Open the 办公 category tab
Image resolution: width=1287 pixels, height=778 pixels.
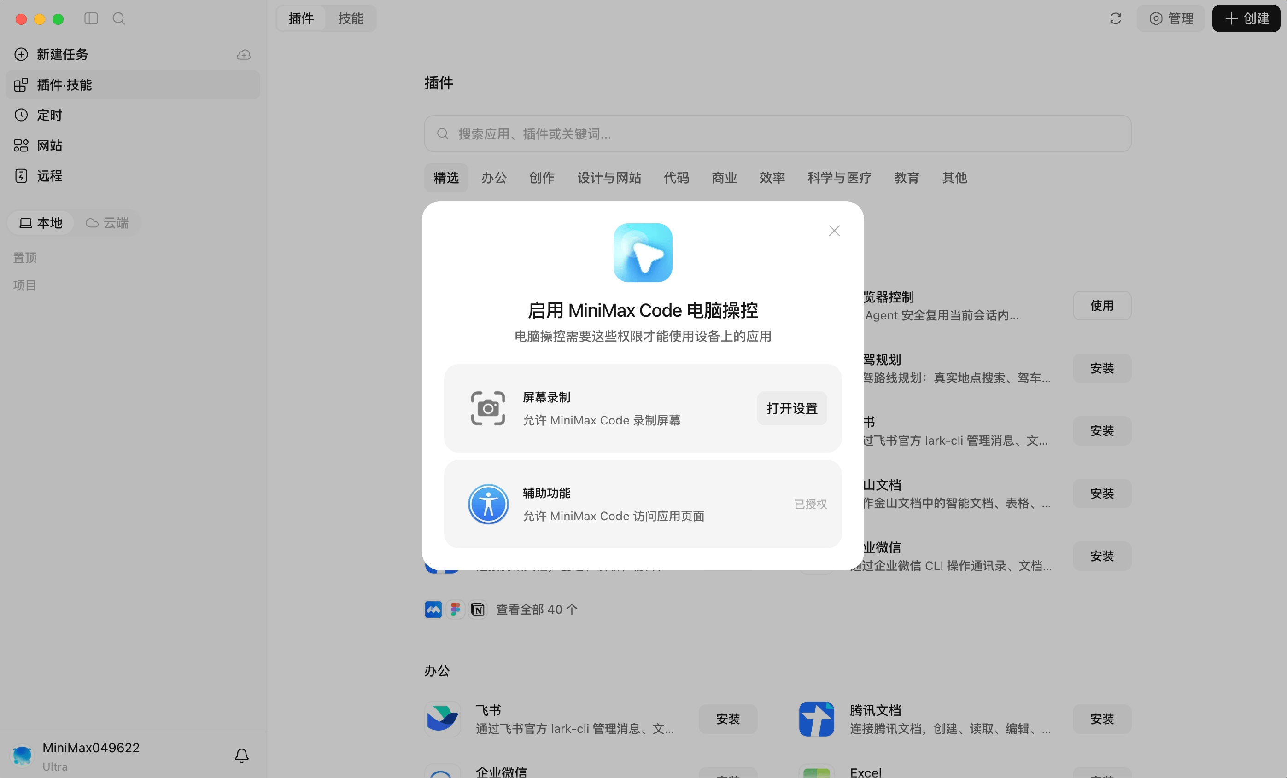494,178
